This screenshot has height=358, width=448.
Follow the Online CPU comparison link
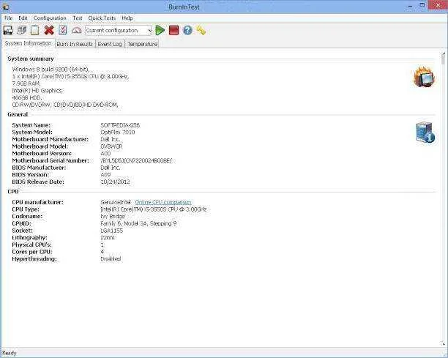click(x=163, y=202)
